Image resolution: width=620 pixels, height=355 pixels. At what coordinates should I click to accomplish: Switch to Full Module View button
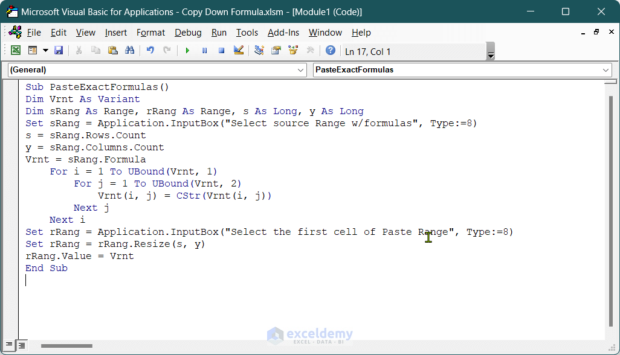point(22,345)
